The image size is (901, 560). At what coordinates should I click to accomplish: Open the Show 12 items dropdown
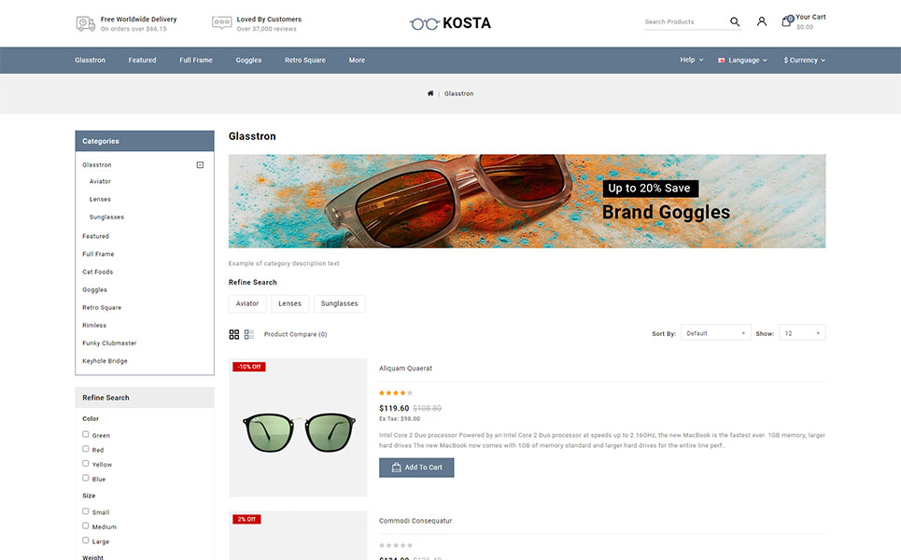[802, 333]
